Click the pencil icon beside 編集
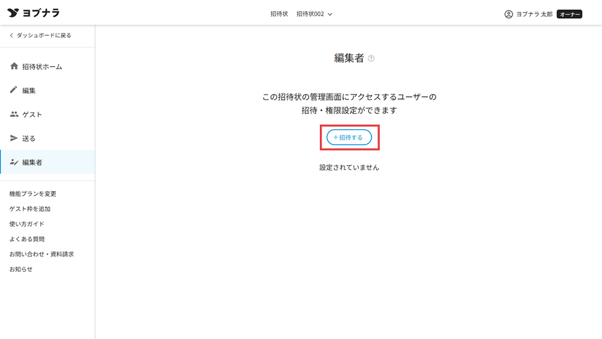This screenshot has height=339, width=602. tap(14, 90)
